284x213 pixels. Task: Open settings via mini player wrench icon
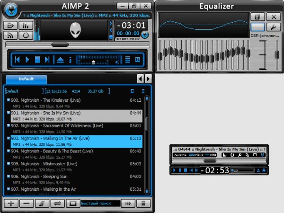(x=240, y=155)
